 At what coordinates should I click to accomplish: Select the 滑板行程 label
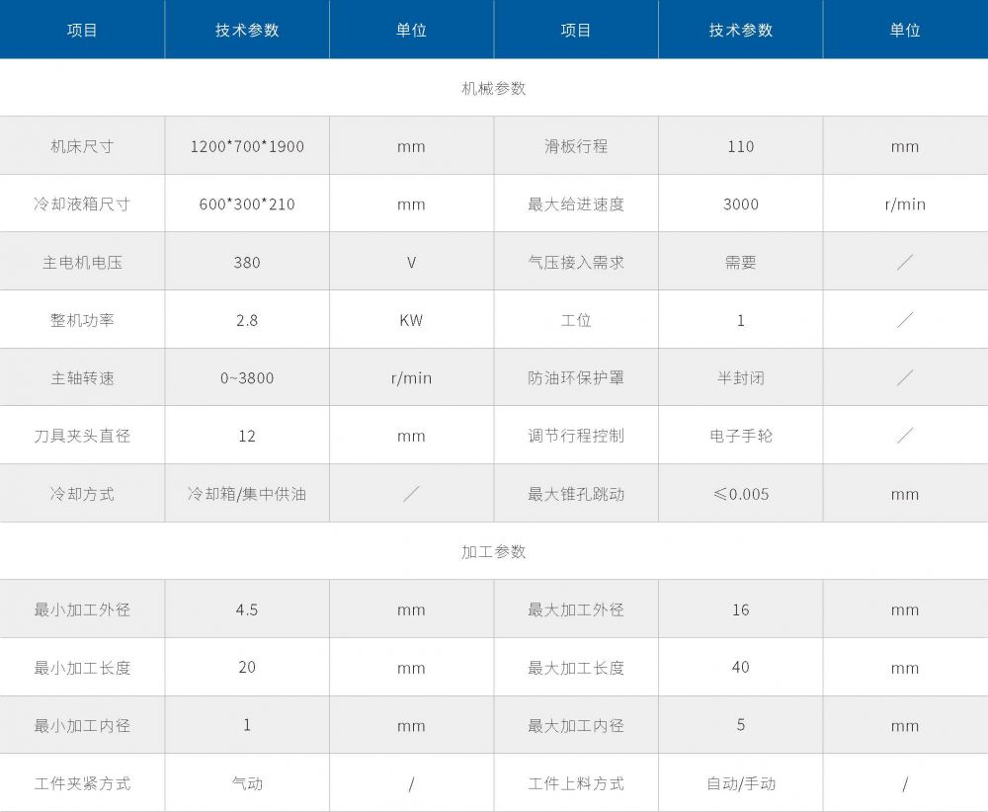coord(576,146)
